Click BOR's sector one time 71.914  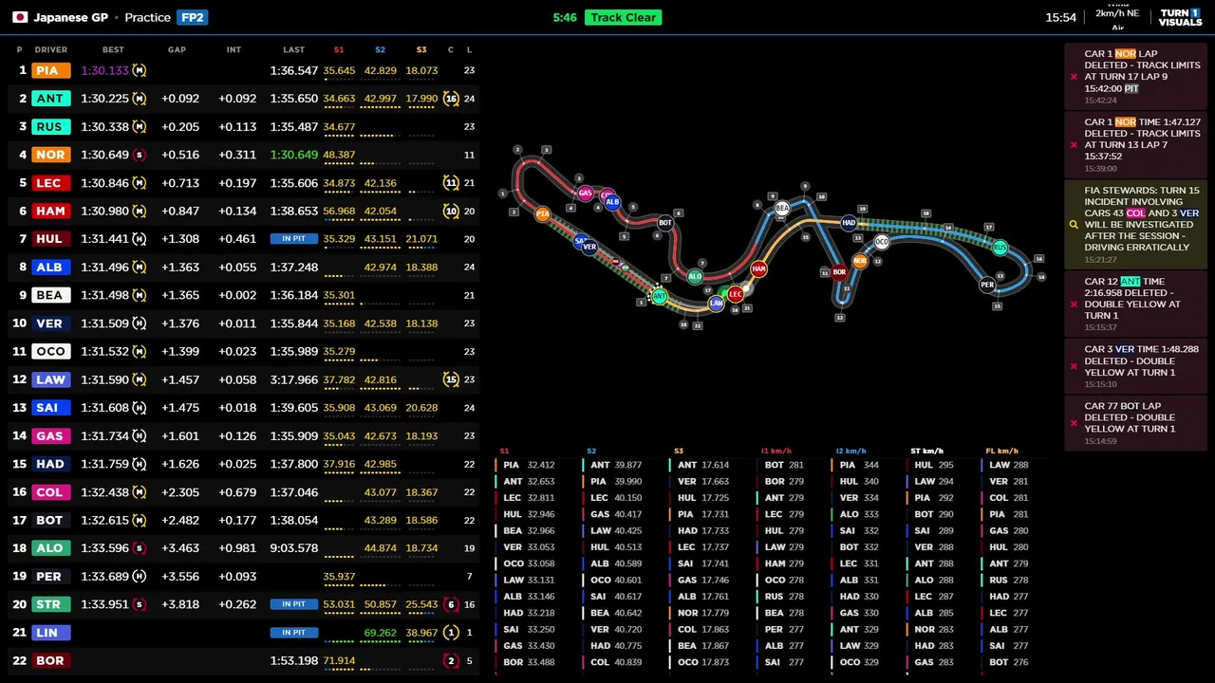339,661
